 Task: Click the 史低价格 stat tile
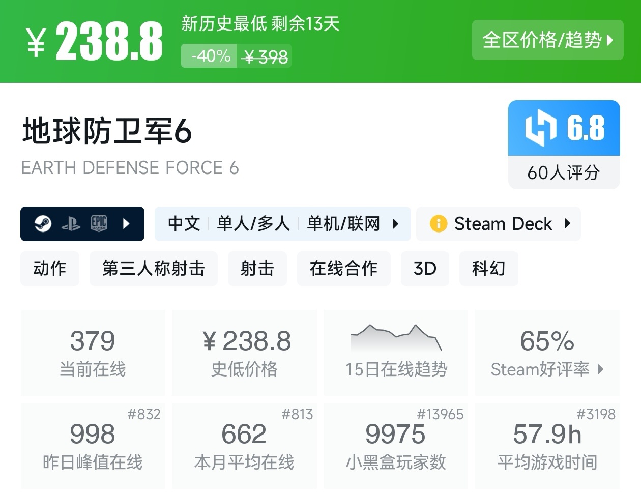(244, 352)
